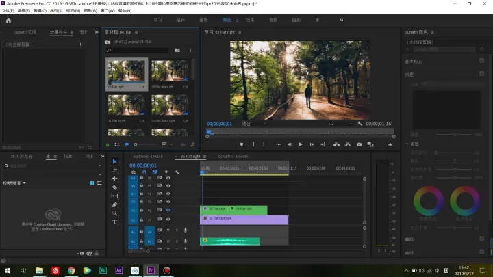Click the purple 05 Flat right.mp4 clip
493x277 pixels.
coord(244,219)
